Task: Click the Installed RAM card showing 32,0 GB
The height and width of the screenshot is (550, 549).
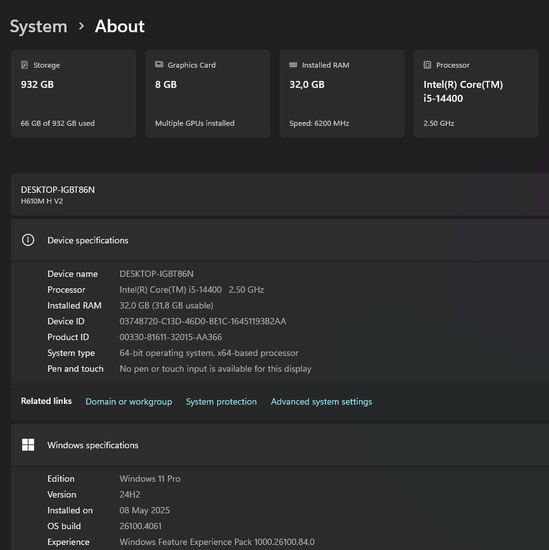Action: (341, 93)
